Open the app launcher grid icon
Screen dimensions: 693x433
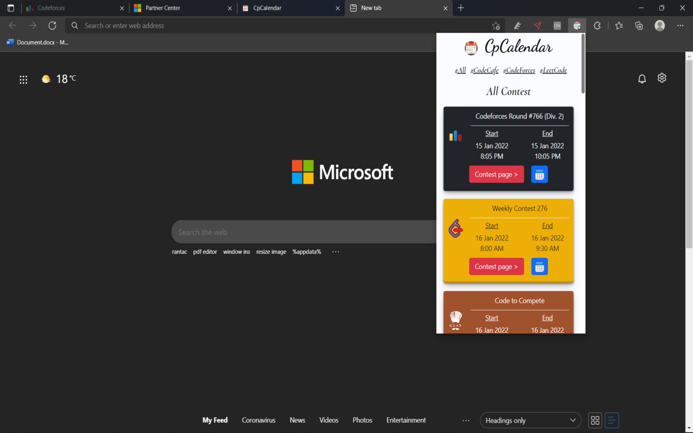point(23,80)
